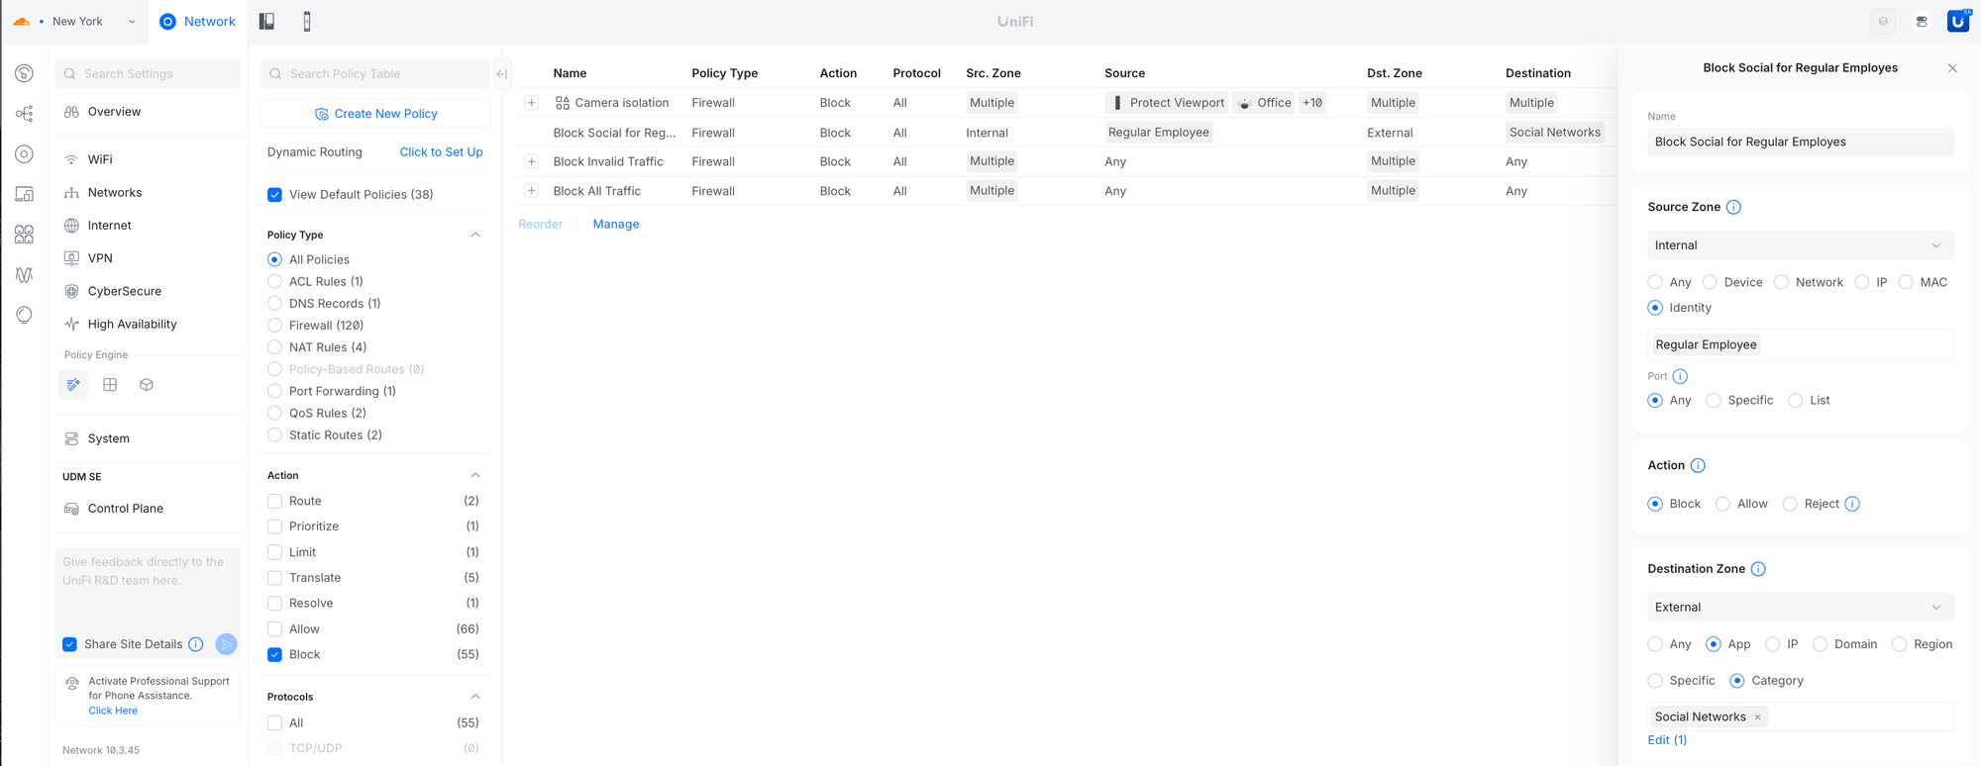Screen dimensions: 1981x766
Task: Send feedback with the arrow button
Action: click(226, 644)
